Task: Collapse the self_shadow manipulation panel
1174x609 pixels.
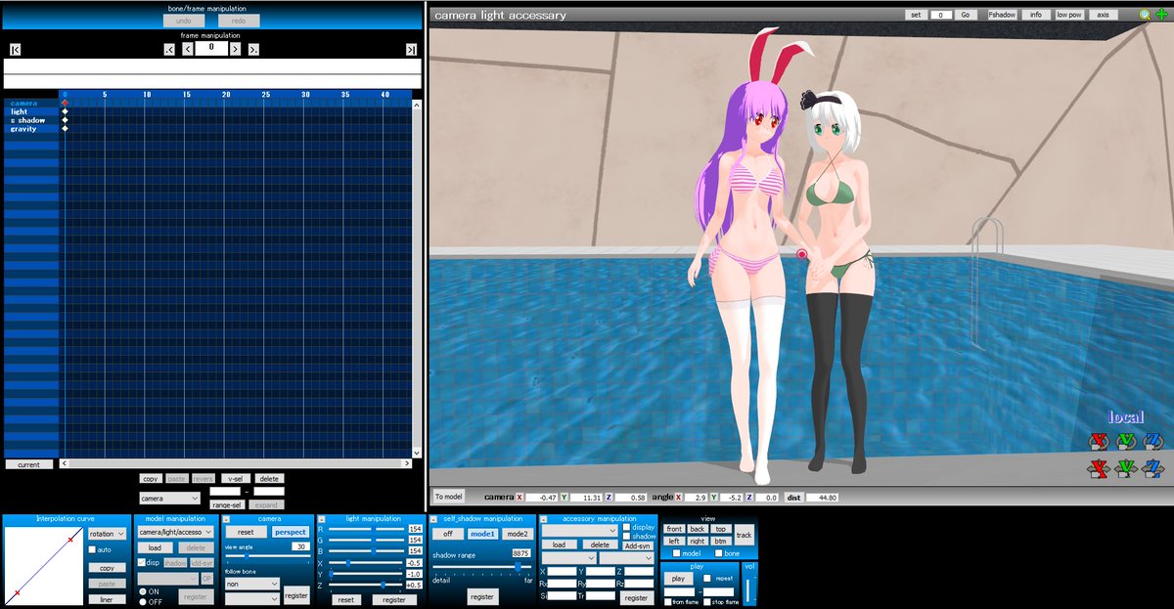Action: pos(434,519)
